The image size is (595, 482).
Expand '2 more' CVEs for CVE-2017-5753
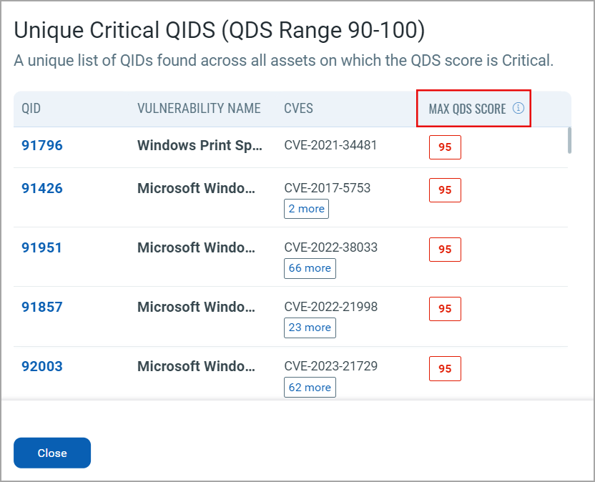(306, 209)
